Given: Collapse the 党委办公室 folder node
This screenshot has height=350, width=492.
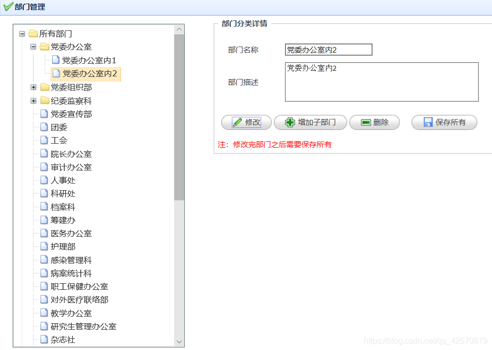Looking at the screenshot, I should click(33, 47).
